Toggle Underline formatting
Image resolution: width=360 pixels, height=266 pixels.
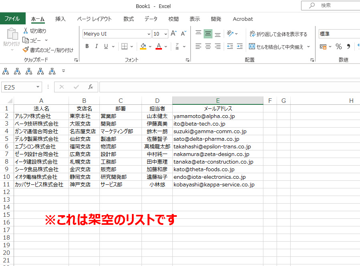(106, 46)
